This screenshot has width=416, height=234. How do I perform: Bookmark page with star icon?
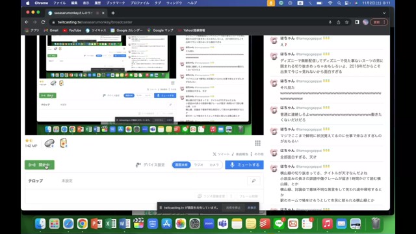[x=346, y=22]
